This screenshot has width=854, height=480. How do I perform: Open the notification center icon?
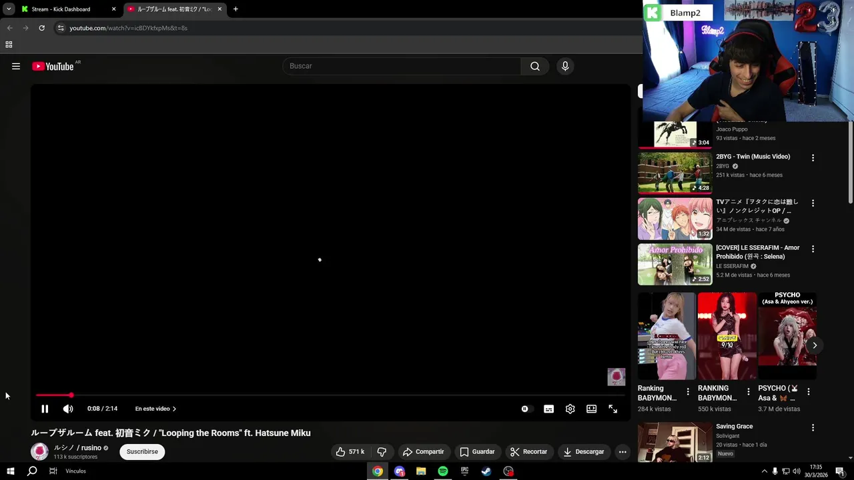click(840, 471)
